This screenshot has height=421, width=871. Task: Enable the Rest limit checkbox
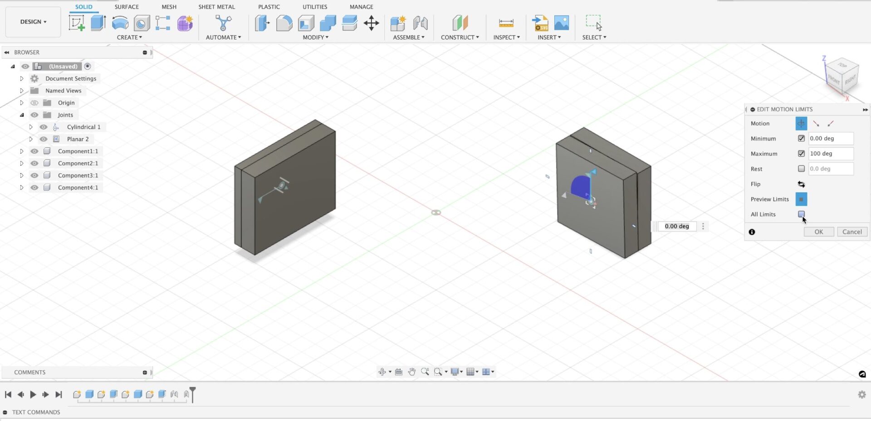click(801, 169)
